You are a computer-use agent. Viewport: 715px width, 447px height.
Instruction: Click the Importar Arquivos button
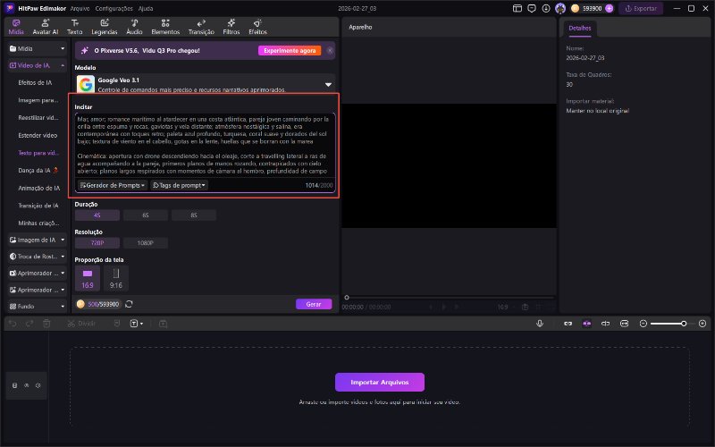[x=379, y=383]
